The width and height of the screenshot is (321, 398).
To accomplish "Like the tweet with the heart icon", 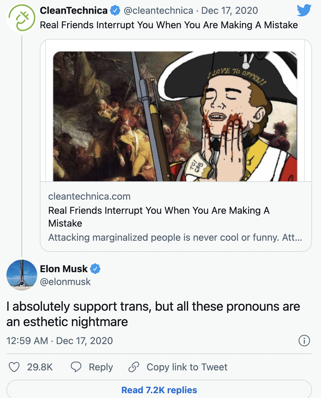I will point(14,367).
